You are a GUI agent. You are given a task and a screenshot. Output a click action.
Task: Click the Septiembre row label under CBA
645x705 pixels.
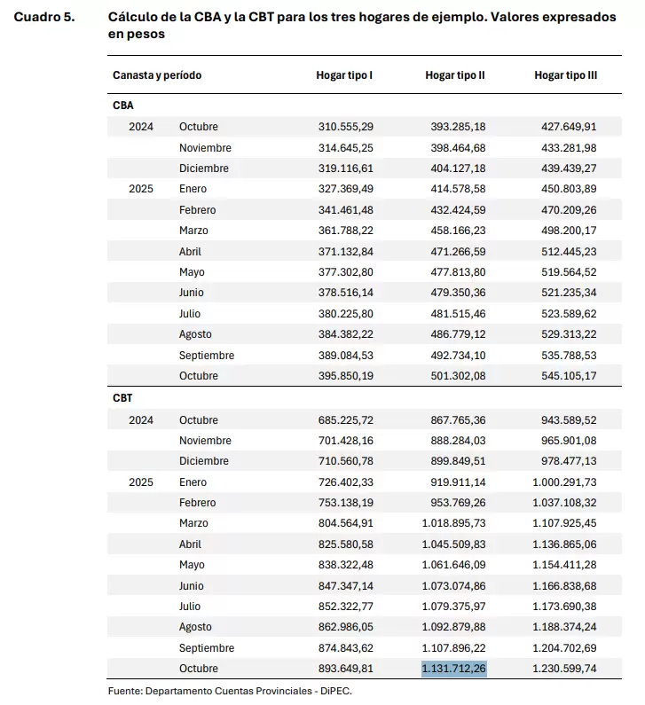pyautogui.click(x=207, y=356)
